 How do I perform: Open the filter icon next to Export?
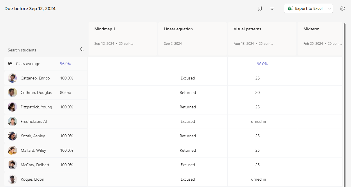[272, 9]
